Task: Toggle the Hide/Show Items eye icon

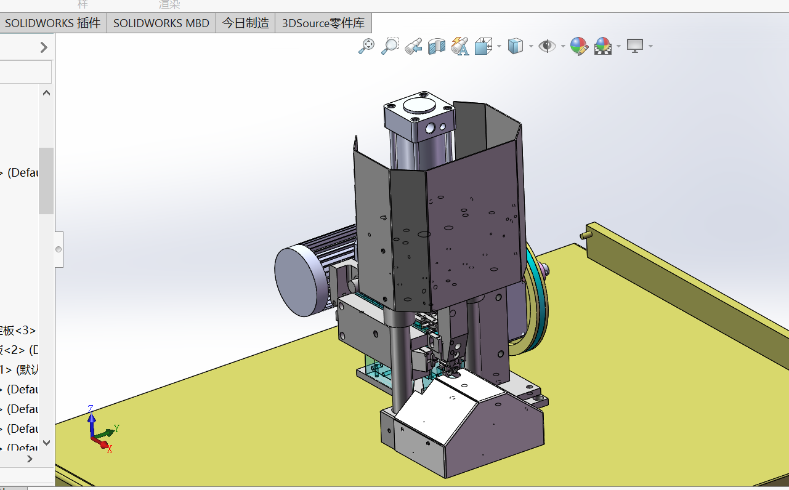Action: tap(547, 46)
